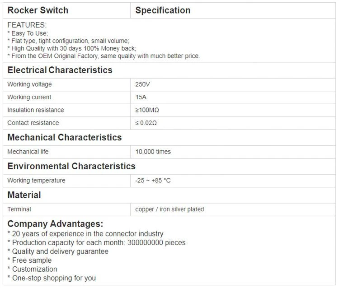The width and height of the screenshot is (339, 288).
Task: Select the copper / iron silver plated text
Action: click(x=169, y=209)
